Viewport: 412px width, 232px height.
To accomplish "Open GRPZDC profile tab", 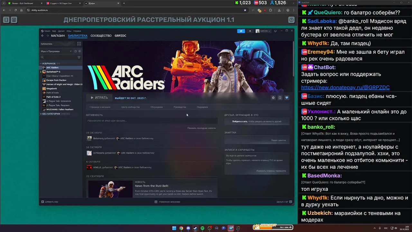I will [120, 36].
